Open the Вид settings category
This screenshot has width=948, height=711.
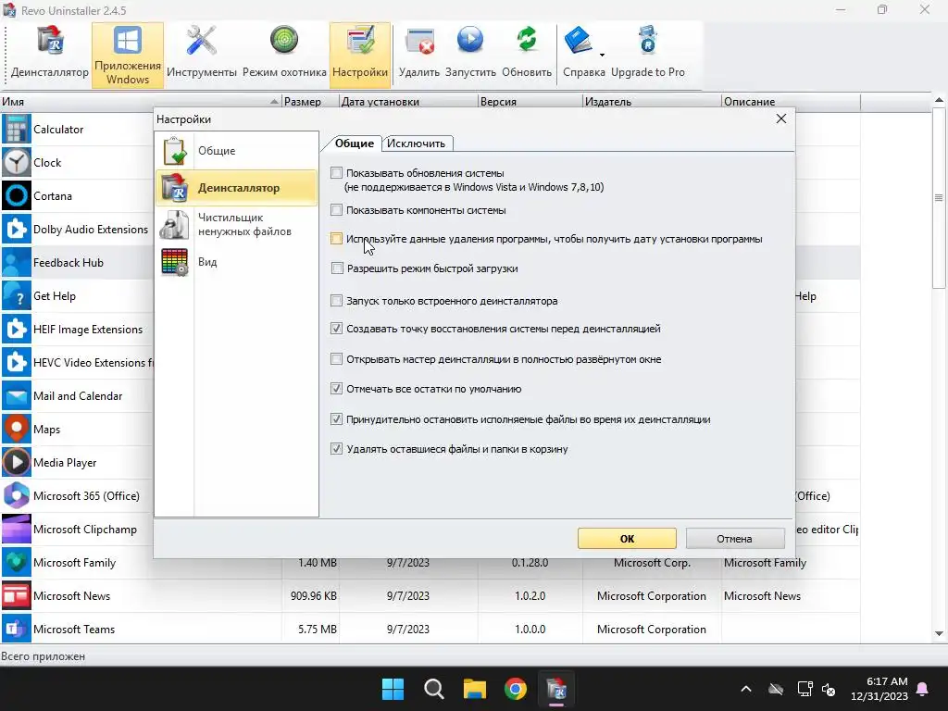click(236, 262)
